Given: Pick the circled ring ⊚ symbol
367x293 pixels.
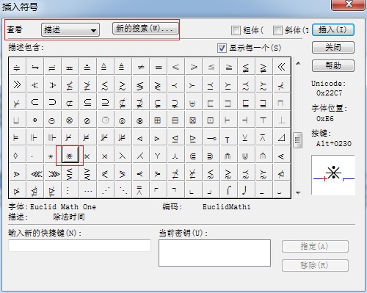Looking at the screenshot, I should [123, 120].
